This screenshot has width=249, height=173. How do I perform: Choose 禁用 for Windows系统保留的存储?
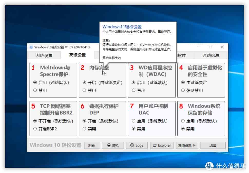pos(188,129)
